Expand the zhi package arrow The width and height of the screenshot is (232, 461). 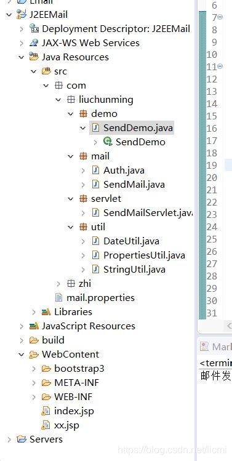[x=58, y=284]
